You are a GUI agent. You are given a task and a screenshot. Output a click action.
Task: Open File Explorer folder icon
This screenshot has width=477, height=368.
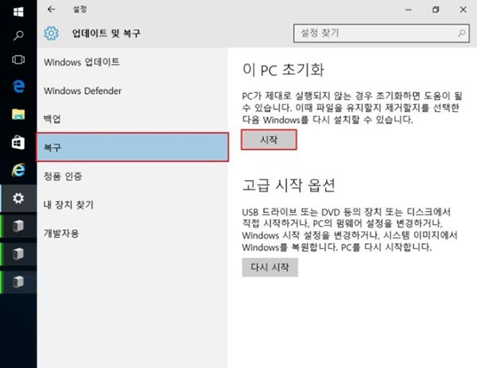(18, 114)
